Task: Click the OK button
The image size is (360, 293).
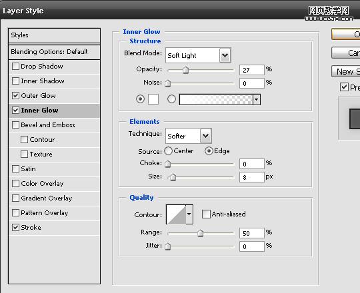Action: [346, 34]
